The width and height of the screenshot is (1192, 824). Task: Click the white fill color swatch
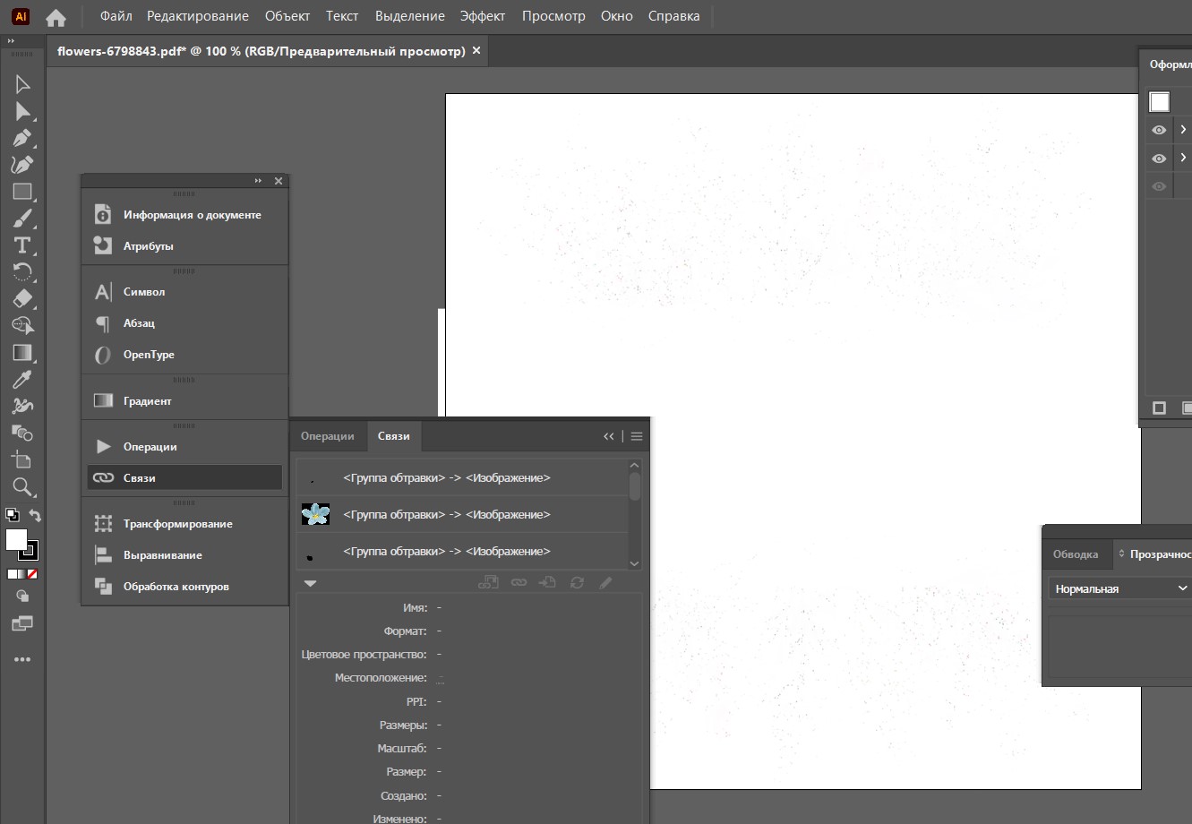(16, 539)
